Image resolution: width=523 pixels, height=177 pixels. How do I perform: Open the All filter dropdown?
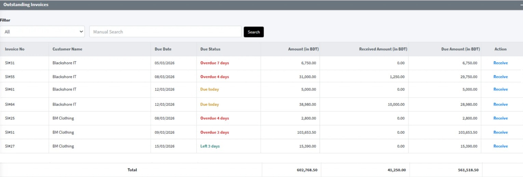[42, 32]
